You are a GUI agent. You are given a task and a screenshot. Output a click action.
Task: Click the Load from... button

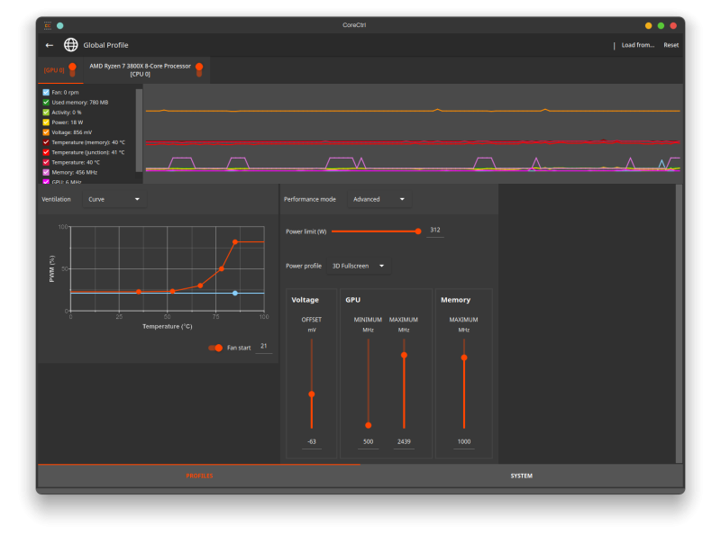638,45
